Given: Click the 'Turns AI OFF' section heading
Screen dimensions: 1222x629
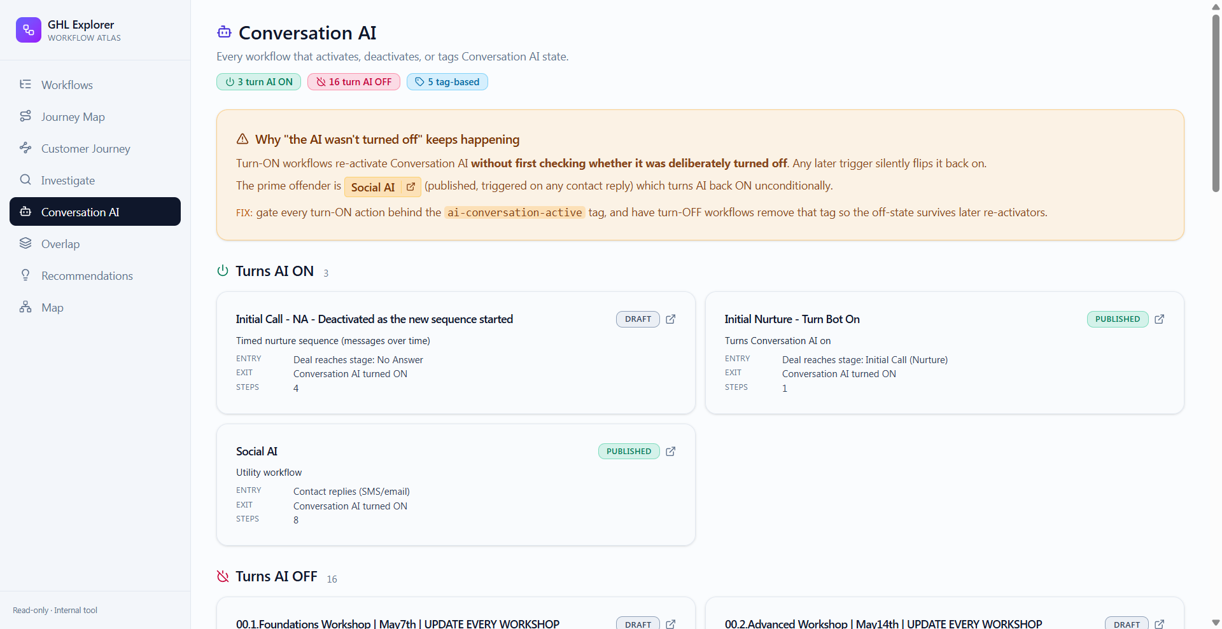Looking at the screenshot, I should (276, 576).
